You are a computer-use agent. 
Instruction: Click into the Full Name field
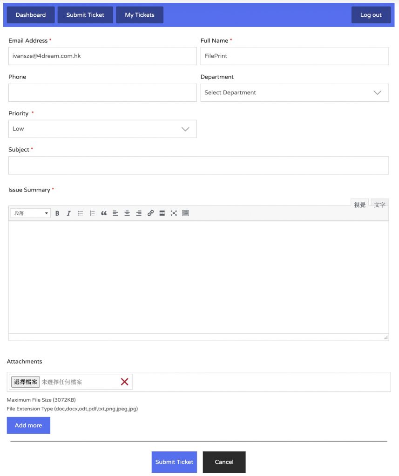(x=294, y=56)
